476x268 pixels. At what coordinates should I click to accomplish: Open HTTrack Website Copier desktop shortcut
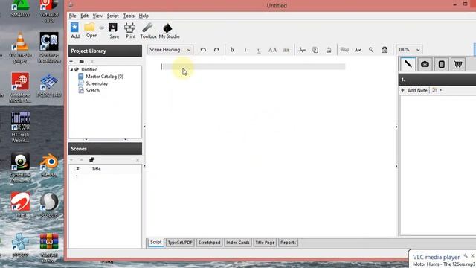(20, 127)
